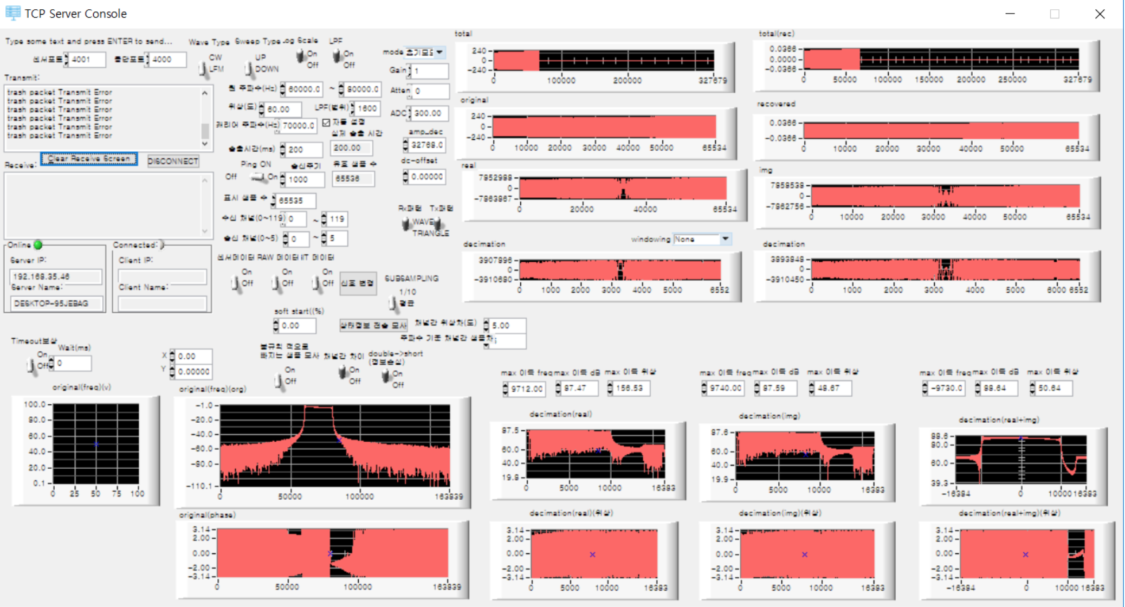Toggle the RAW data On/Off switch
The height and width of the screenshot is (607, 1125).
click(276, 283)
